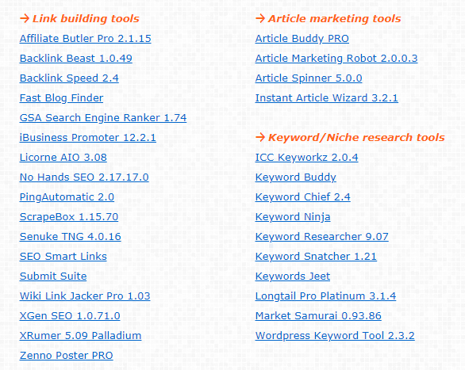Click the Keyword/Niche research tools arrow icon
This screenshot has width=465, height=370.
point(260,137)
